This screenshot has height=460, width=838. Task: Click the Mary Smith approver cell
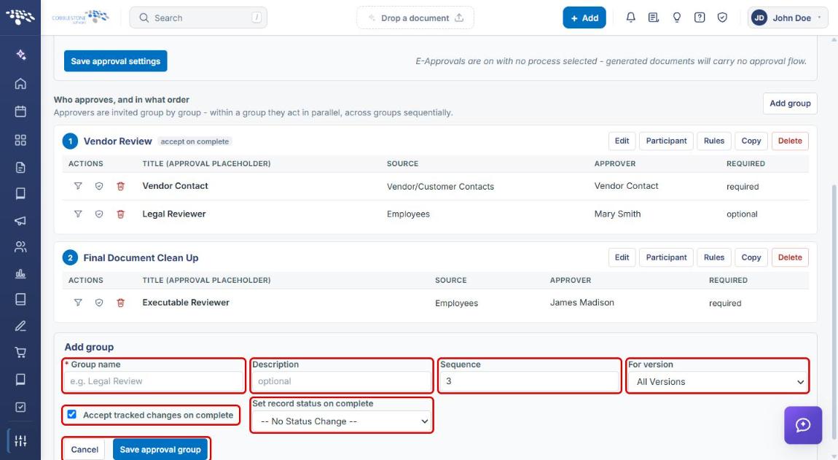pos(617,214)
